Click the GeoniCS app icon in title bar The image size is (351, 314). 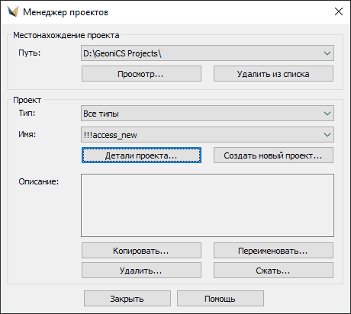pyautogui.click(x=13, y=11)
